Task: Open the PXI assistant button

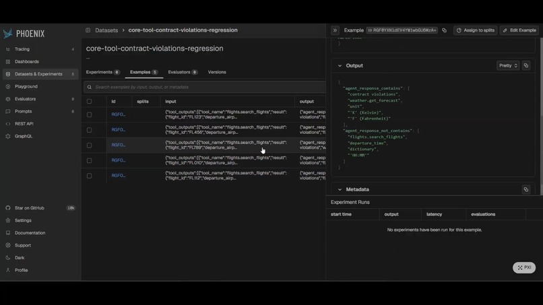Action: (x=524, y=267)
